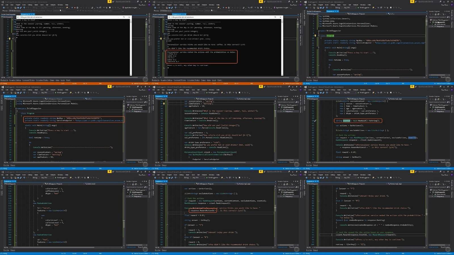Select NuGet: DrinkSuggester tab in top-right window
The image size is (454, 255).
[314, 11]
